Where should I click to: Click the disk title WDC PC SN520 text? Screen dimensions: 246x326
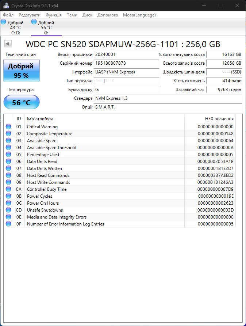click(x=123, y=44)
